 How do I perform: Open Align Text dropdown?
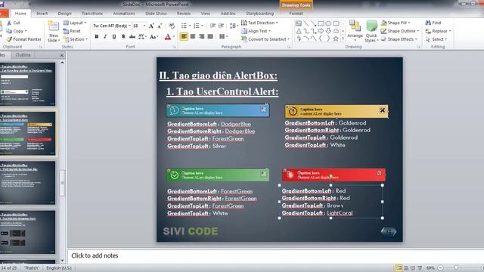(x=256, y=31)
